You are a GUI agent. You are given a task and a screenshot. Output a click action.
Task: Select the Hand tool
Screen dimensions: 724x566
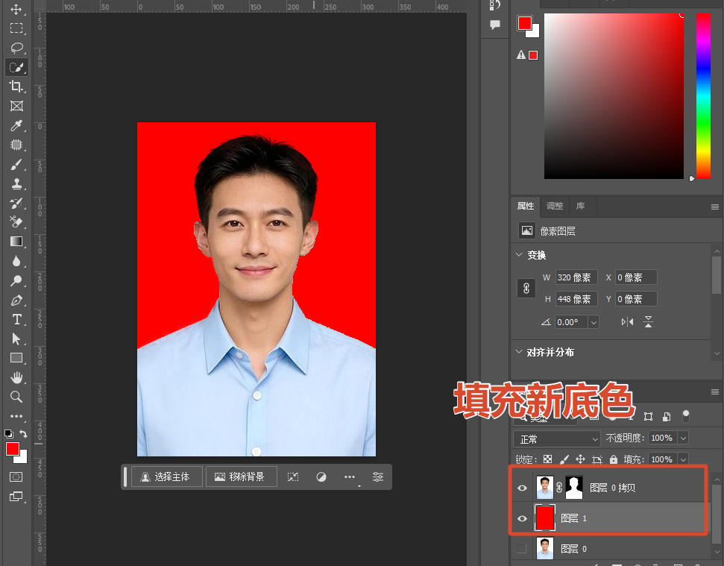[16, 377]
